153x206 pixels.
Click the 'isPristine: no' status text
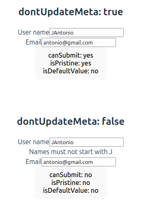[x=71, y=183]
